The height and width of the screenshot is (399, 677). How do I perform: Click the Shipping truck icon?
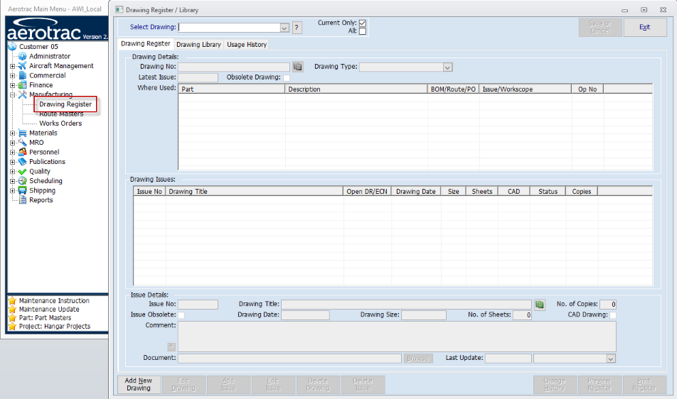22,191
